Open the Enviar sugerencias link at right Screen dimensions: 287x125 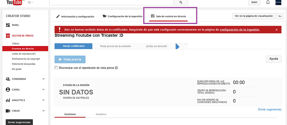pyautogui.click(x=270, y=109)
